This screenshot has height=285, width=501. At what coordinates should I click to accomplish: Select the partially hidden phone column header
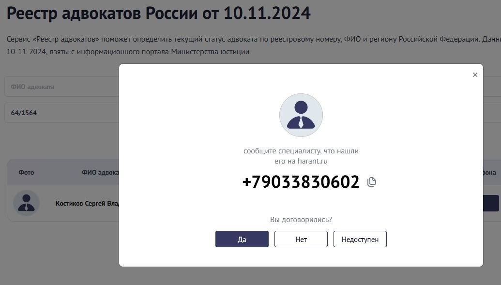tap(489, 173)
